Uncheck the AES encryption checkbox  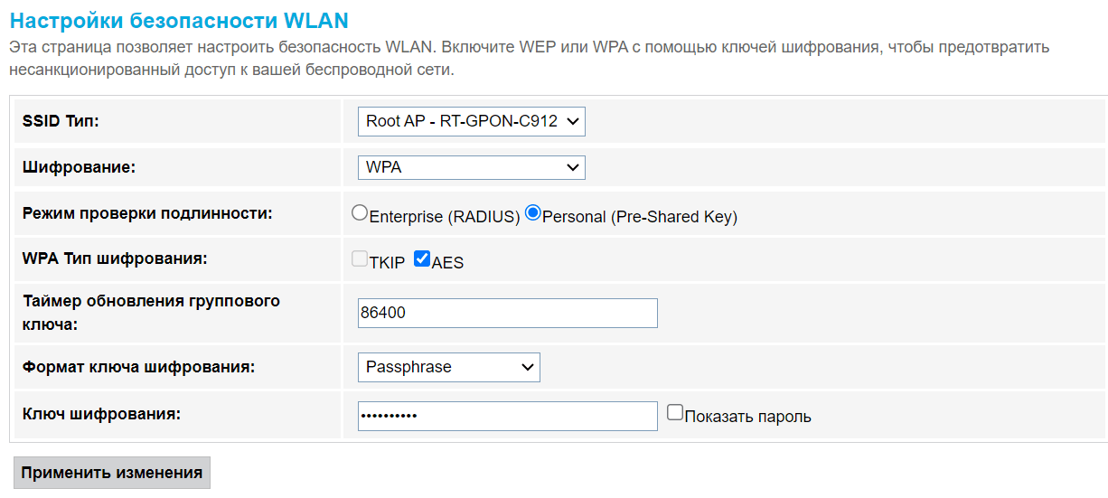pos(422,259)
